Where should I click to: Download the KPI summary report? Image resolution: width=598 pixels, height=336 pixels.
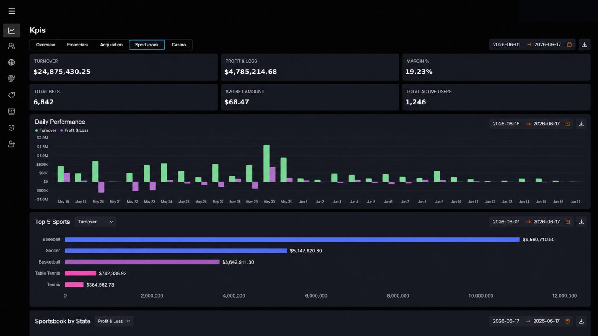point(585,45)
